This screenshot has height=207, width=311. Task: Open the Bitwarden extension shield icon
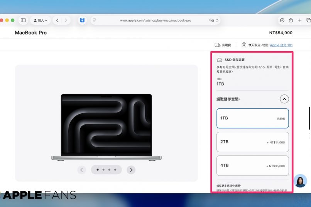82,20
